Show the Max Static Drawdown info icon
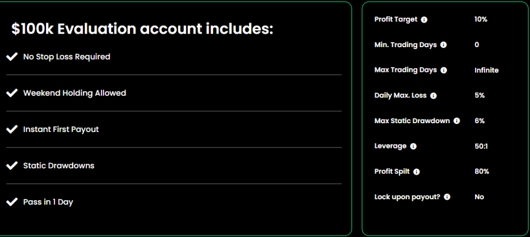Viewport: 530px width, 237px height. [x=457, y=121]
